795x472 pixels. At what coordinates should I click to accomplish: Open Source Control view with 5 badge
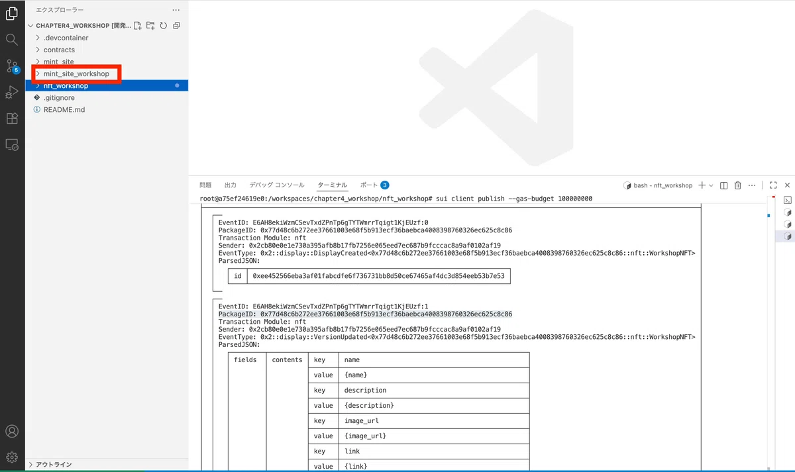[12, 66]
